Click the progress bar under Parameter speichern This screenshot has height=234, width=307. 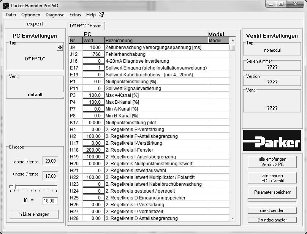272,203
